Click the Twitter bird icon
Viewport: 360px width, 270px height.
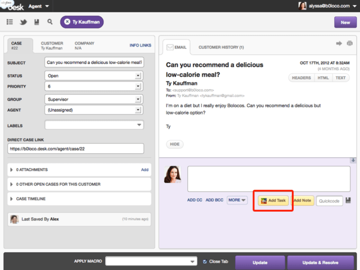[x=23, y=22]
